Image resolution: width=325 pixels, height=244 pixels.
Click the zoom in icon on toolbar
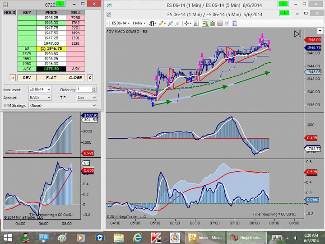click(170, 23)
